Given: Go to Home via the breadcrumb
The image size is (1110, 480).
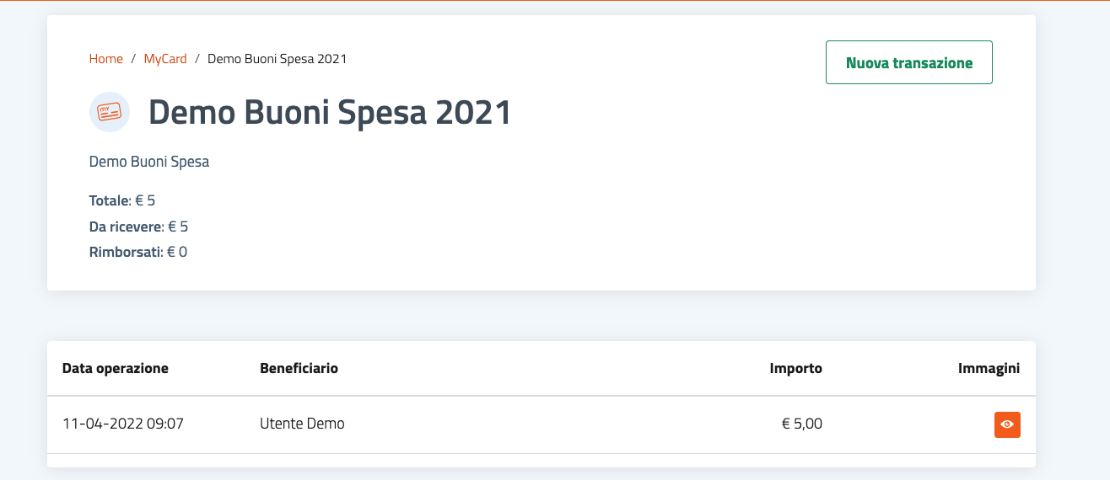Looking at the screenshot, I should [106, 59].
